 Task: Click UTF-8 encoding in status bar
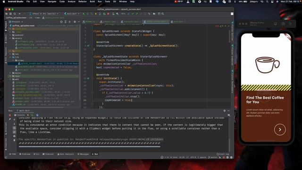pyautogui.click(x=193, y=157)
